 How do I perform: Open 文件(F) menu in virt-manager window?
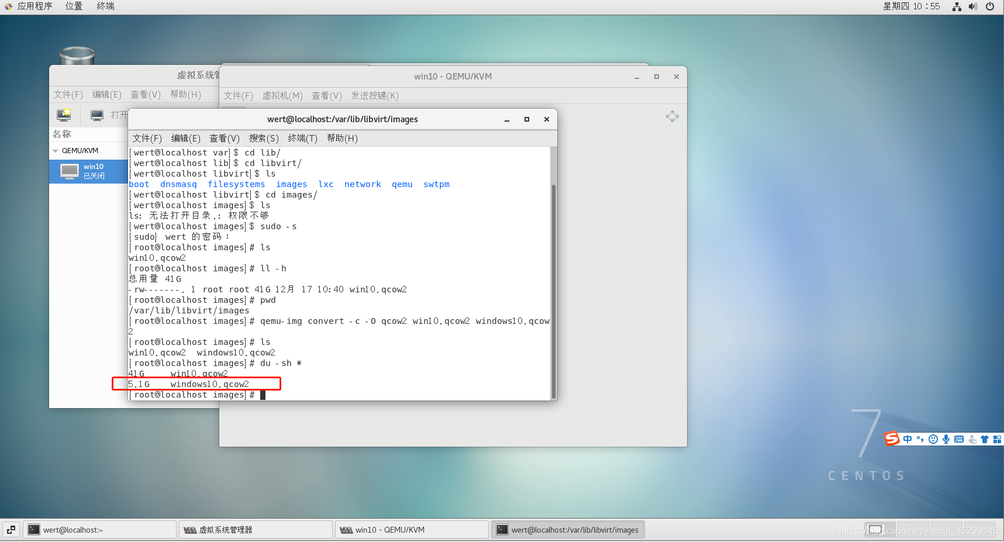[68, 94]
